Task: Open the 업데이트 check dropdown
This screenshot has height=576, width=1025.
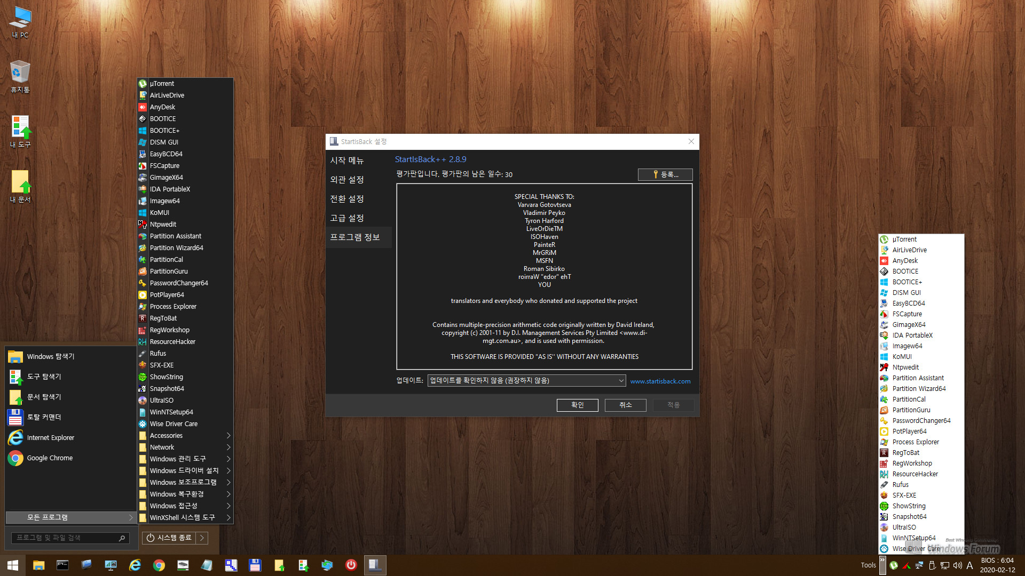Action: (x=526, y=381)
